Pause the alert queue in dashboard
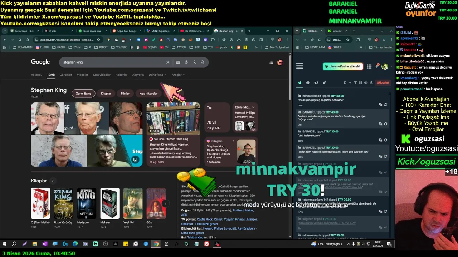This screenshot has width=458, height=257. [x=361, y=83]
